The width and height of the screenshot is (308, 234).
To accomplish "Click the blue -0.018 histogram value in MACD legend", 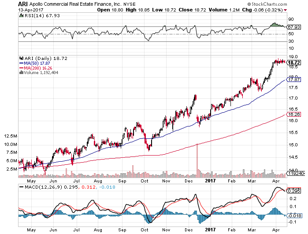I will click(107, 187).
